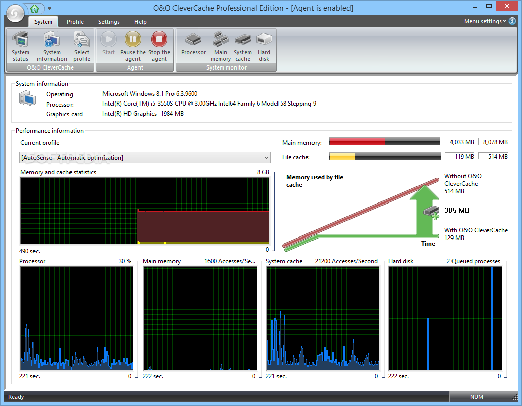The width and height of the screenshot is (522, 406).
Task: Switch to the Help tab
Action: point(140,22)
